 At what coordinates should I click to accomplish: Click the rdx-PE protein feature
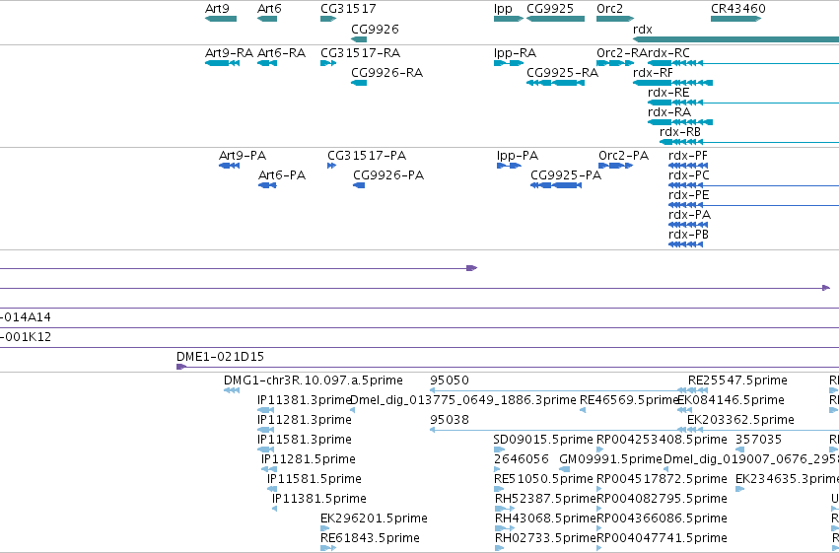click(x=753, y=205)
